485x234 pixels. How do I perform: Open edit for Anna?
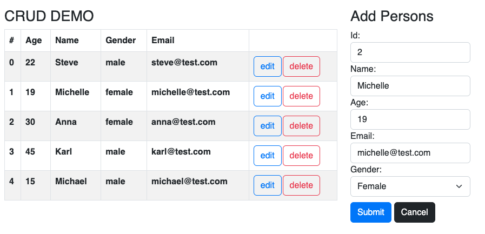[267, 126]
